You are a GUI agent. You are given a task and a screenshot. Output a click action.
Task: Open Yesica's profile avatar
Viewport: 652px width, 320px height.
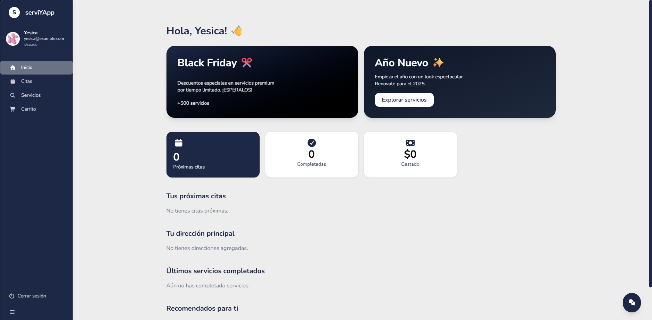[x=13, y=39]
